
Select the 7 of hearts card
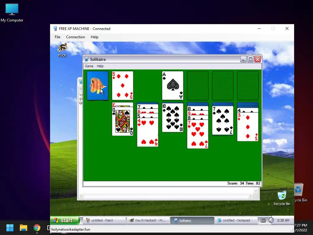(198, 135)
